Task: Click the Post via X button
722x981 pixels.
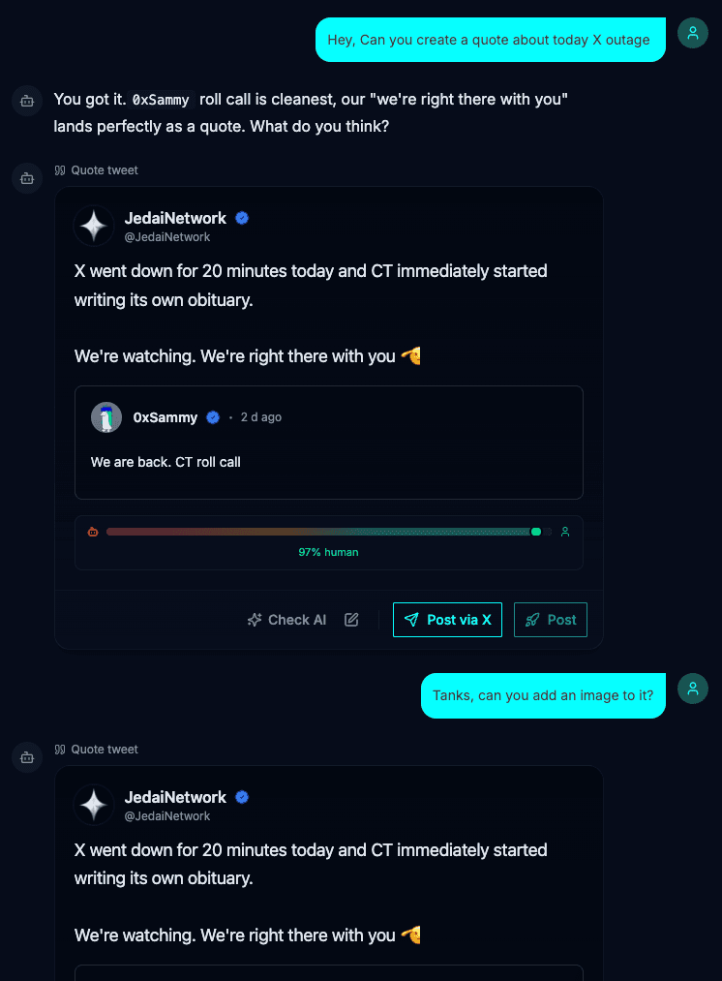Action: (447, 620)
